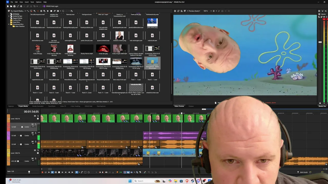The width and height of the screenshot is (328, 184).
Task: Click the Rate slider handle
Action: (29, 172)
